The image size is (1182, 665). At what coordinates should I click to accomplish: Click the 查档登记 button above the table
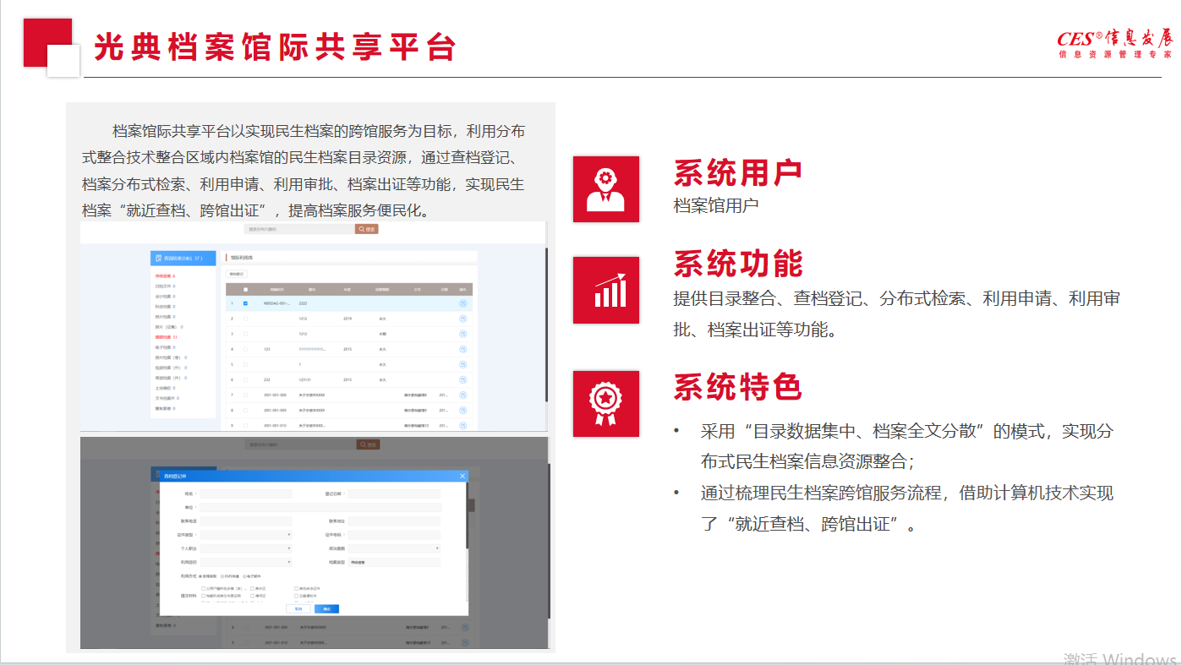coord(237,274)
